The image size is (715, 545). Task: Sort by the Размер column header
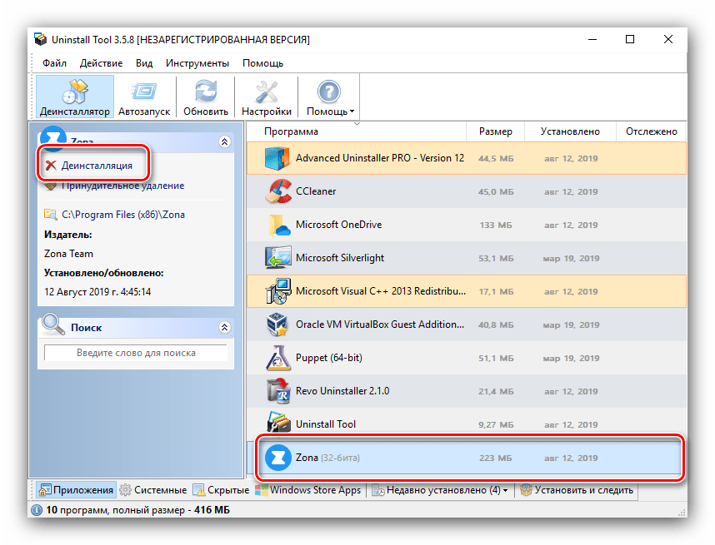point(496,131)
